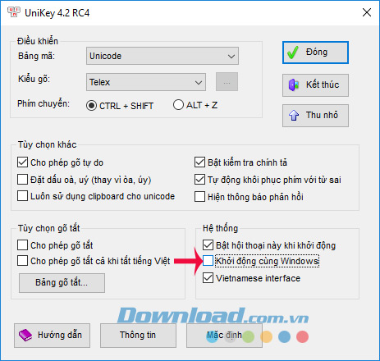This screenshot has width=380, height=361.
Task: Uncheck Cho phép gõ tự do
Action: (22, 162)
